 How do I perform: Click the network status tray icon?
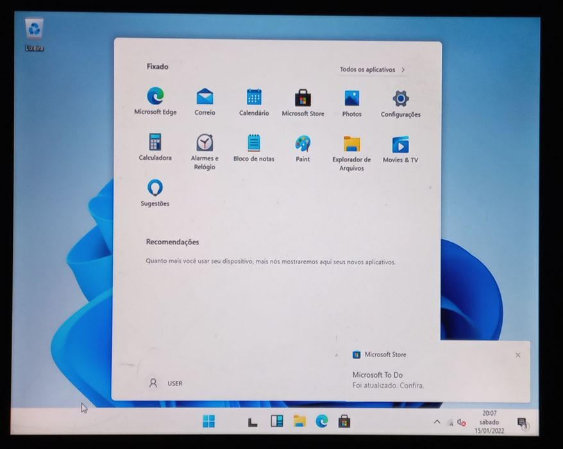tap(450, 423)
